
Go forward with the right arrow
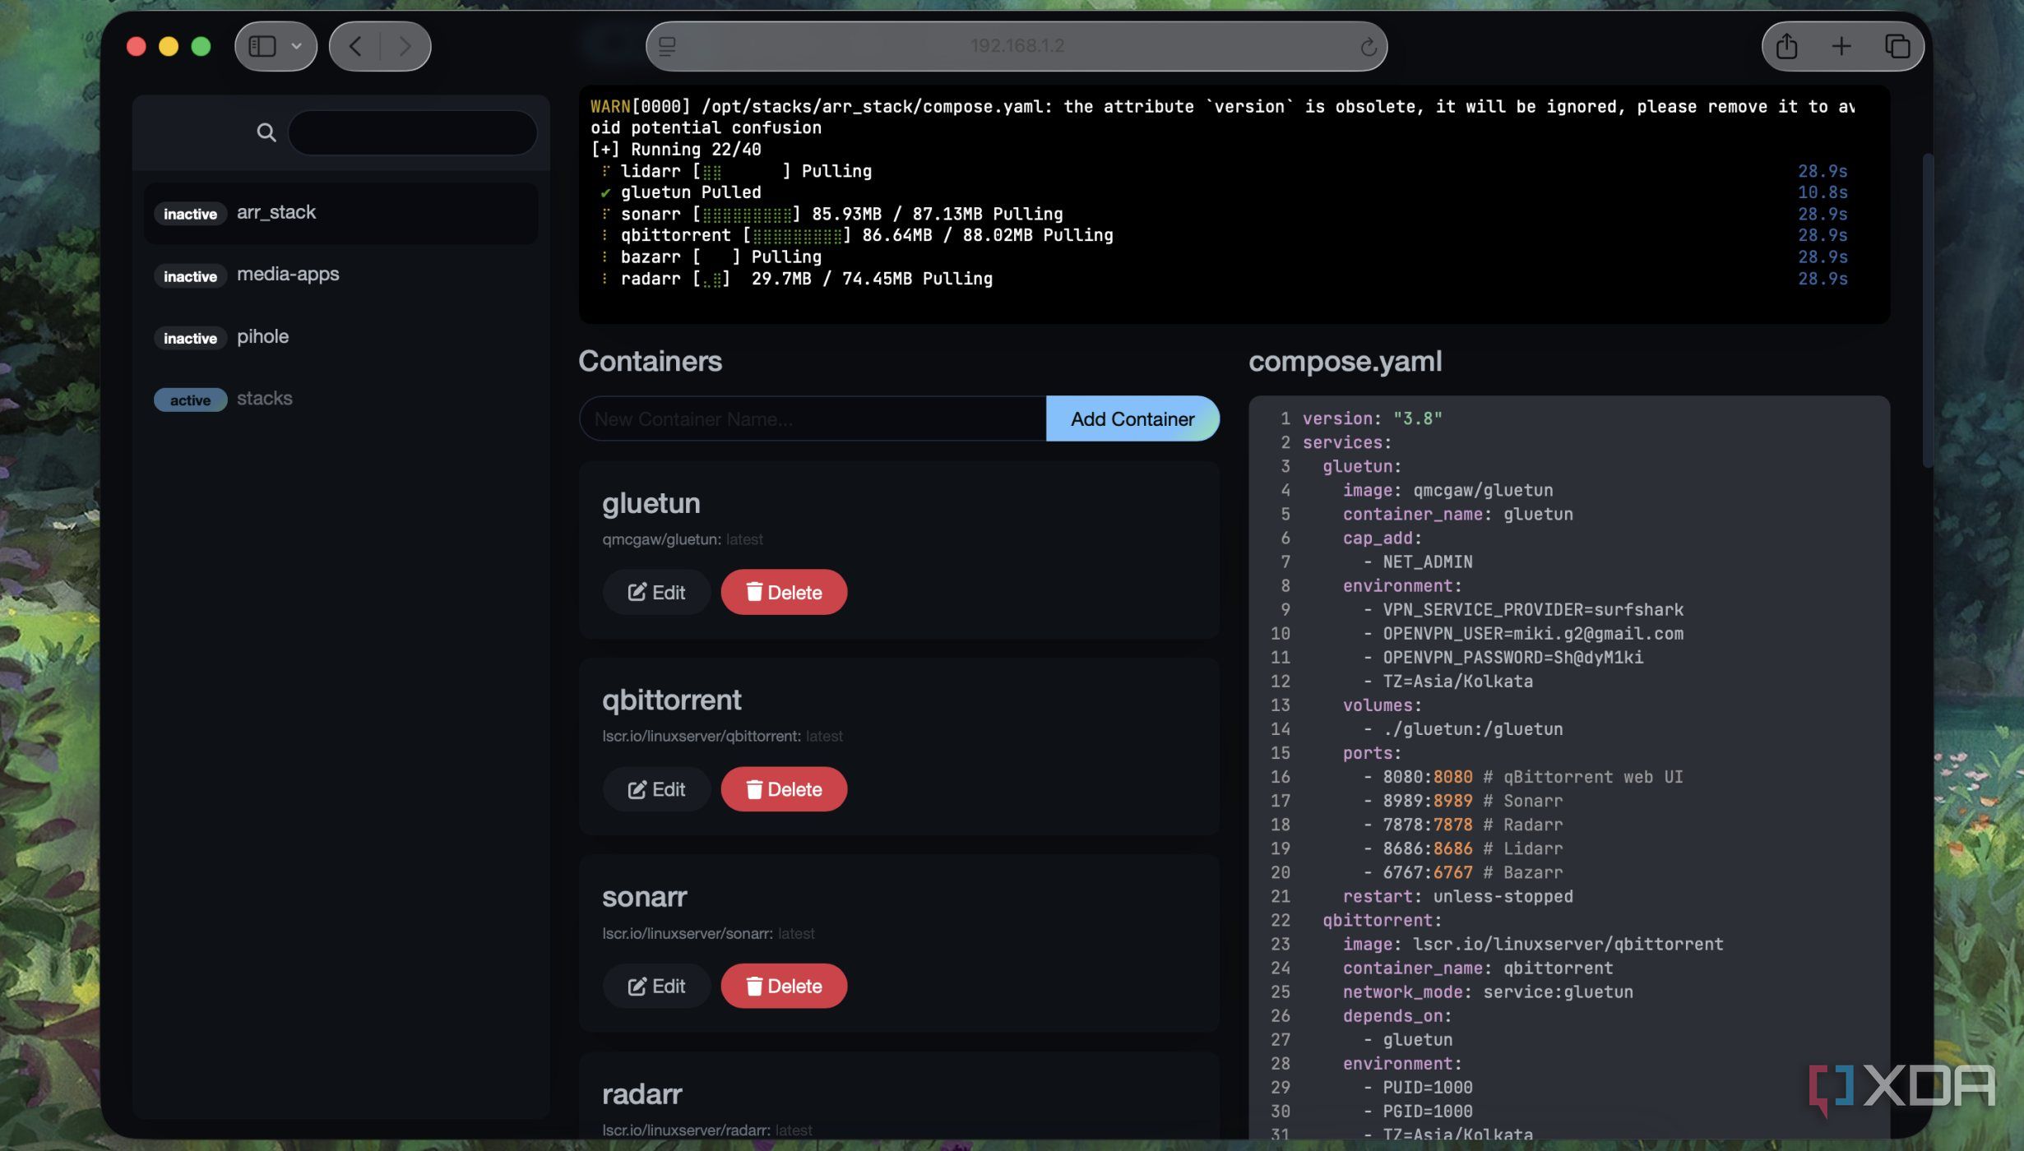click(405, 46)
